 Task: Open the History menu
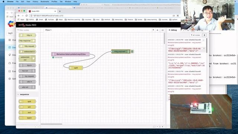pos(35,1)
